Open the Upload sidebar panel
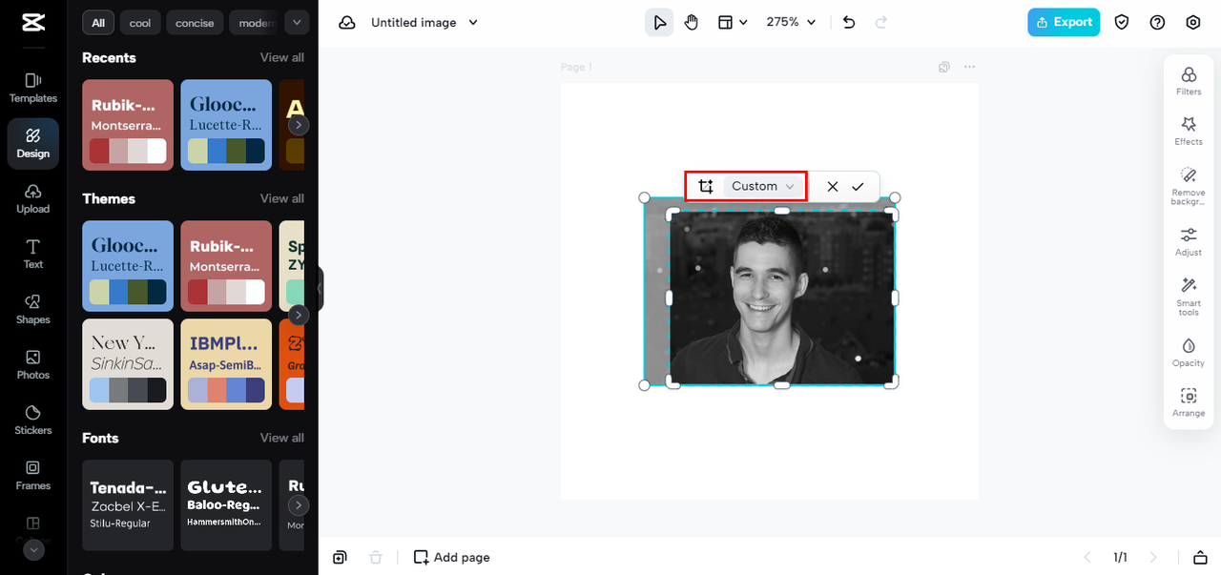This screenshot has width=1221, height=575. (x=33, y=198)
